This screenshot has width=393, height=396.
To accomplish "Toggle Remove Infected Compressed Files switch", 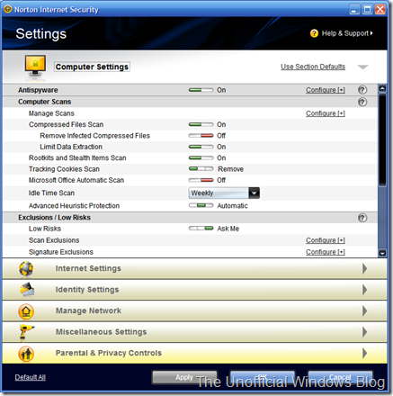I will pos(201,136).
